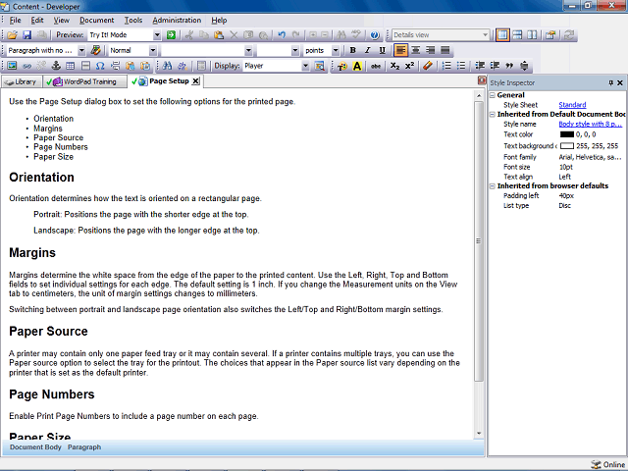Apply strikethrough formatting
This screenshot has width=628, height=471.
[x=375, y=66]
